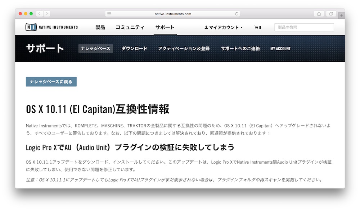The height and width of the screenshot is (210, 360).
Task: Open the shopping cart icon
Action: [258, 28]
